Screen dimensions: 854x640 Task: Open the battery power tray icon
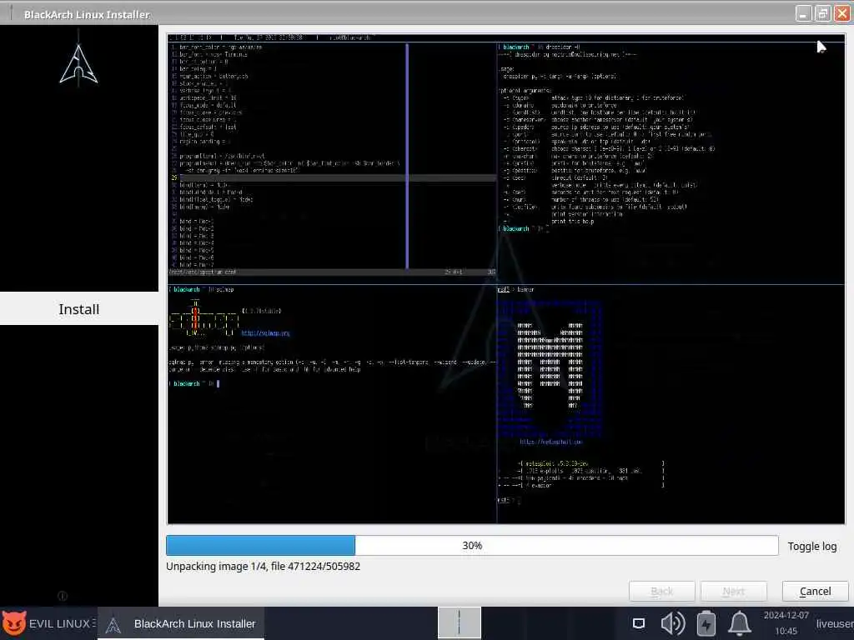(x=706, y=623)
